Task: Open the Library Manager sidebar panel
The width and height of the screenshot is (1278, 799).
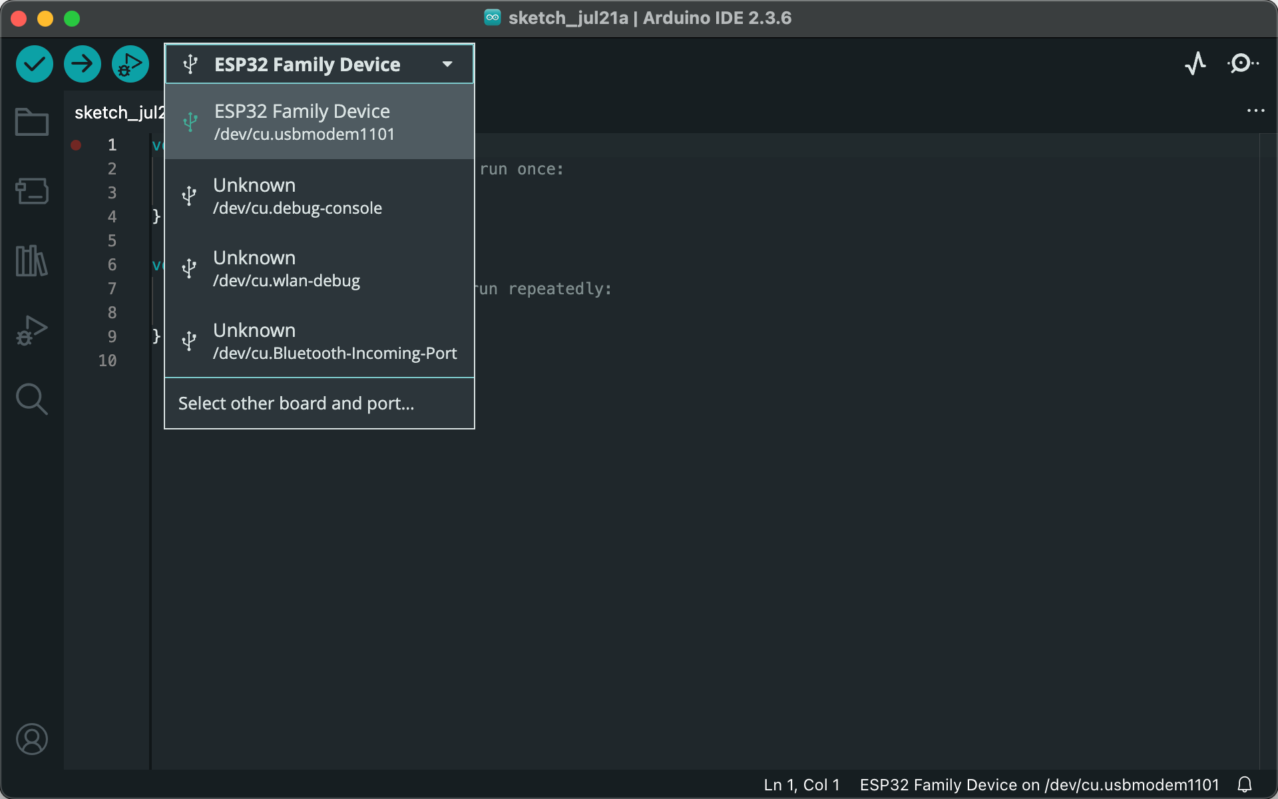Action: [x=32, y=260]
